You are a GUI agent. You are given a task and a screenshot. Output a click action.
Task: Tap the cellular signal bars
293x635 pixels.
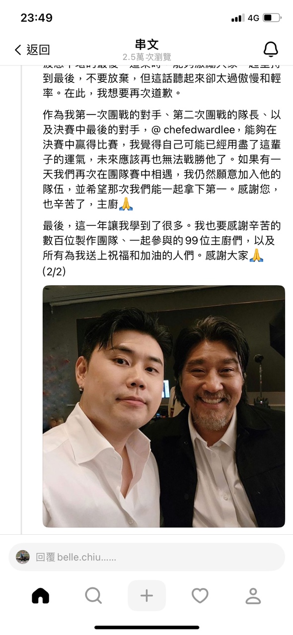pyautogui.click(x=238, y=18)
